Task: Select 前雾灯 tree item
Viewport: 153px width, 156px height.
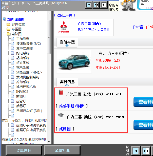Action: [x=21, y=101]
